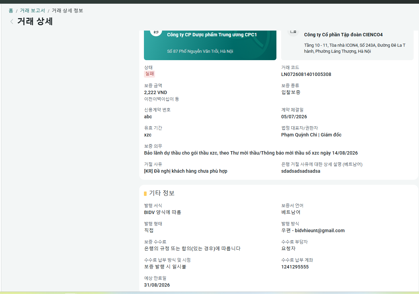This screenshot has width=419, height=294.
Task: Open the 홈 breadcrumb link
Action: tap(11, 11)
